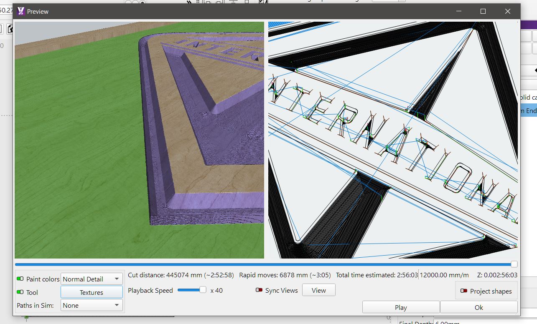The width and height of the screenshot is (537, 324).
Task: Click the simulation progress slider handle
Action: (514, 264)
